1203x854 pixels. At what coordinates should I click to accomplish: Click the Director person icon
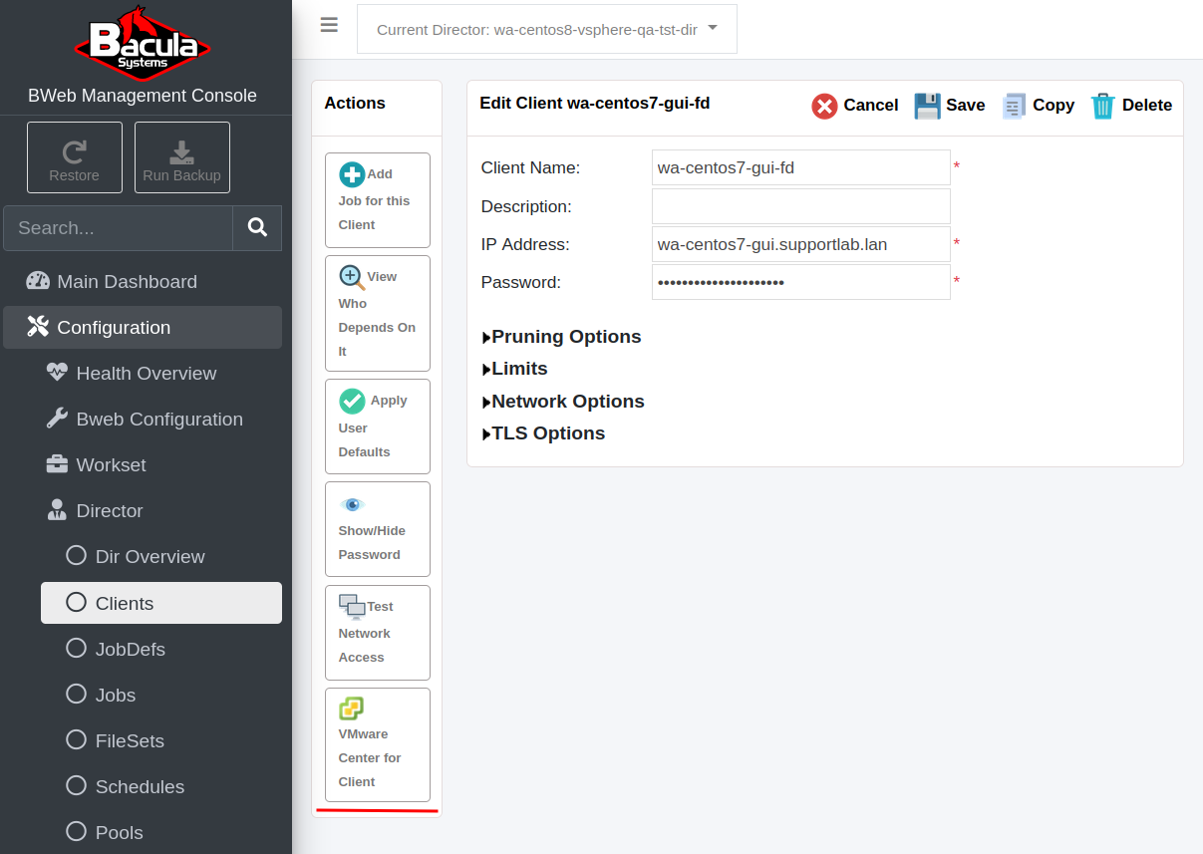tap(57, 510)
